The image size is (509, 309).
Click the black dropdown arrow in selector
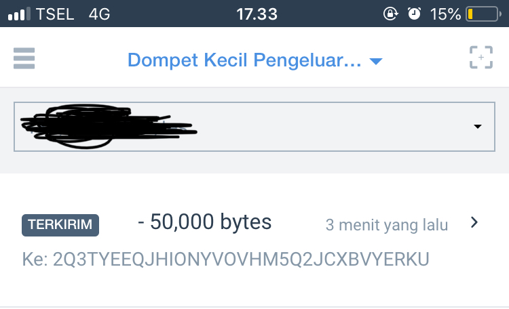coord(478,127)
